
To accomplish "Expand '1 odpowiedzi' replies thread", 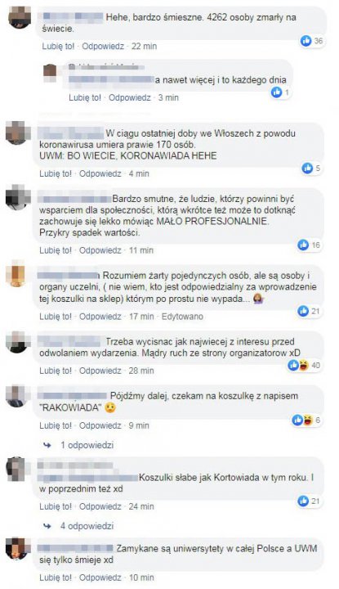I will pos(87,445).
